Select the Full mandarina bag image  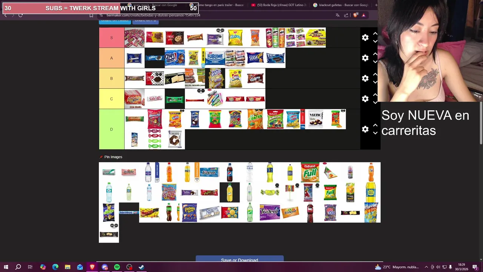click(310, 172)
